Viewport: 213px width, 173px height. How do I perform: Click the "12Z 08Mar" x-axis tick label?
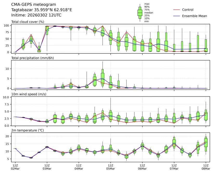click(x=206, y=167)
